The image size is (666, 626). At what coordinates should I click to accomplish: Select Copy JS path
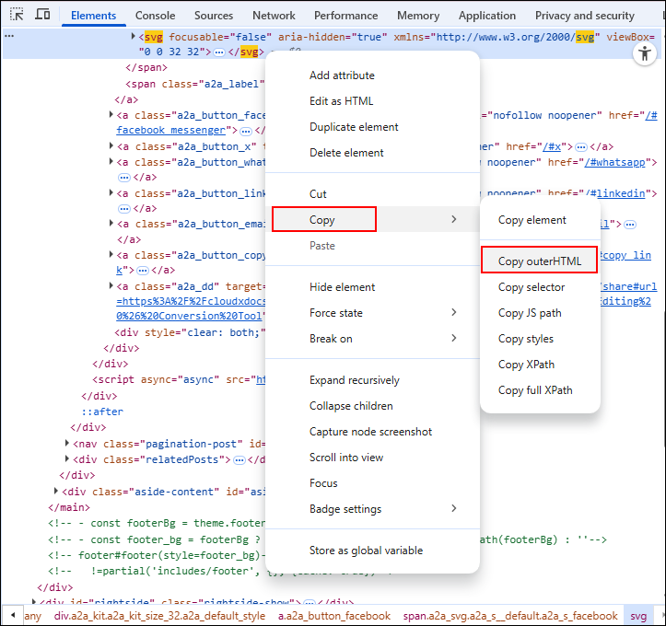pos(540,313)
